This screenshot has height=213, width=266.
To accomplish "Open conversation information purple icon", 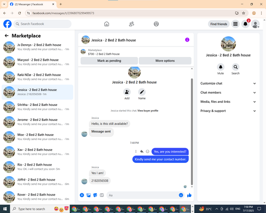I will pyautogui.click(x=187, y=40).
